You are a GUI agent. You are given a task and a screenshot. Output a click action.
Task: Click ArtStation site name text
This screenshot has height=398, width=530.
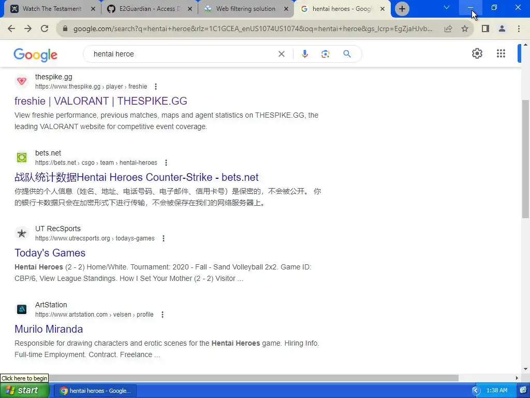pyautogui.click(x=51, y=305)
